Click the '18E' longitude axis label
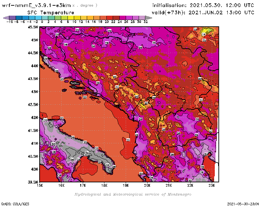Image resolution: width=266 pixels, height=206 pixels. (104, 185)
